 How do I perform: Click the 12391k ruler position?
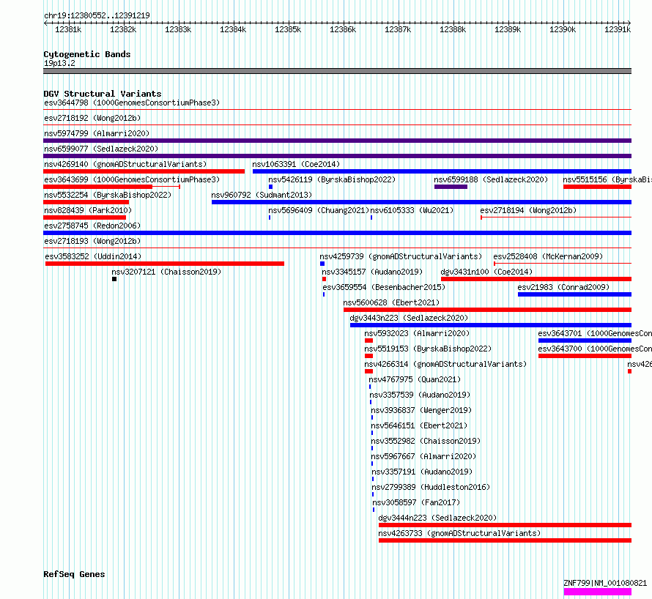[x=618, y=29]
